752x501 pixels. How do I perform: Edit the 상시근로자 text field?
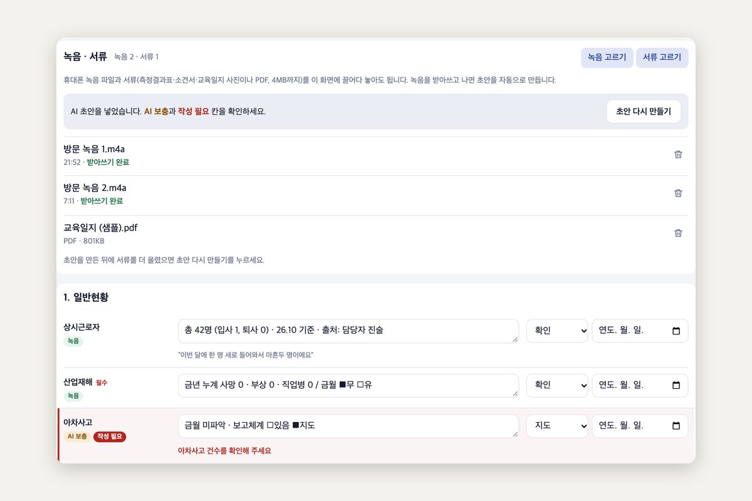pyautogui.click(x=348, y=331)
